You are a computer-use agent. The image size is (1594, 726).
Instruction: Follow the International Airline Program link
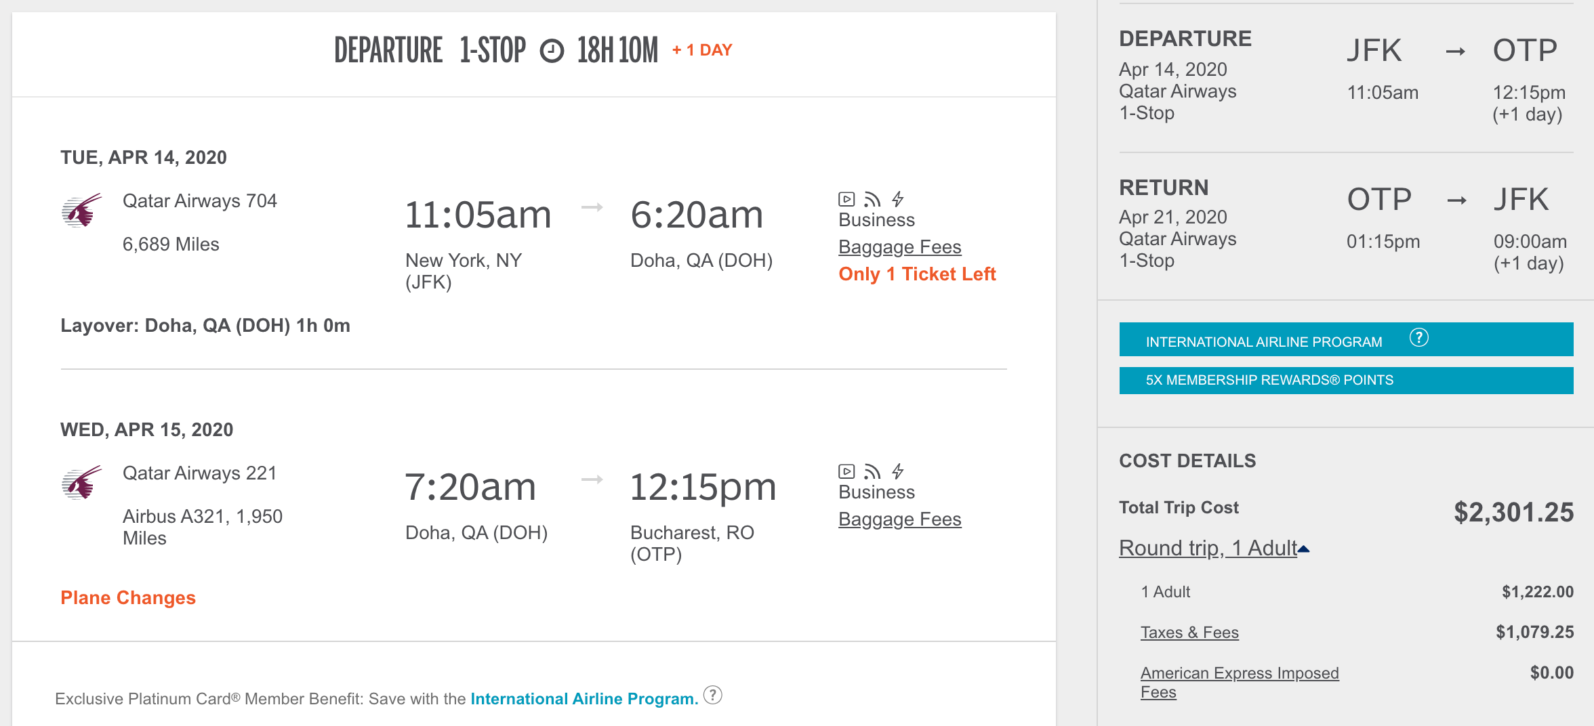pyautogui.click(x=584, y=699)
